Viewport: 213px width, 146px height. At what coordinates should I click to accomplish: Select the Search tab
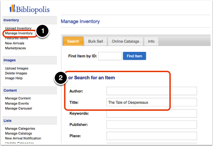pyautogui.click(x=73, y=41)
